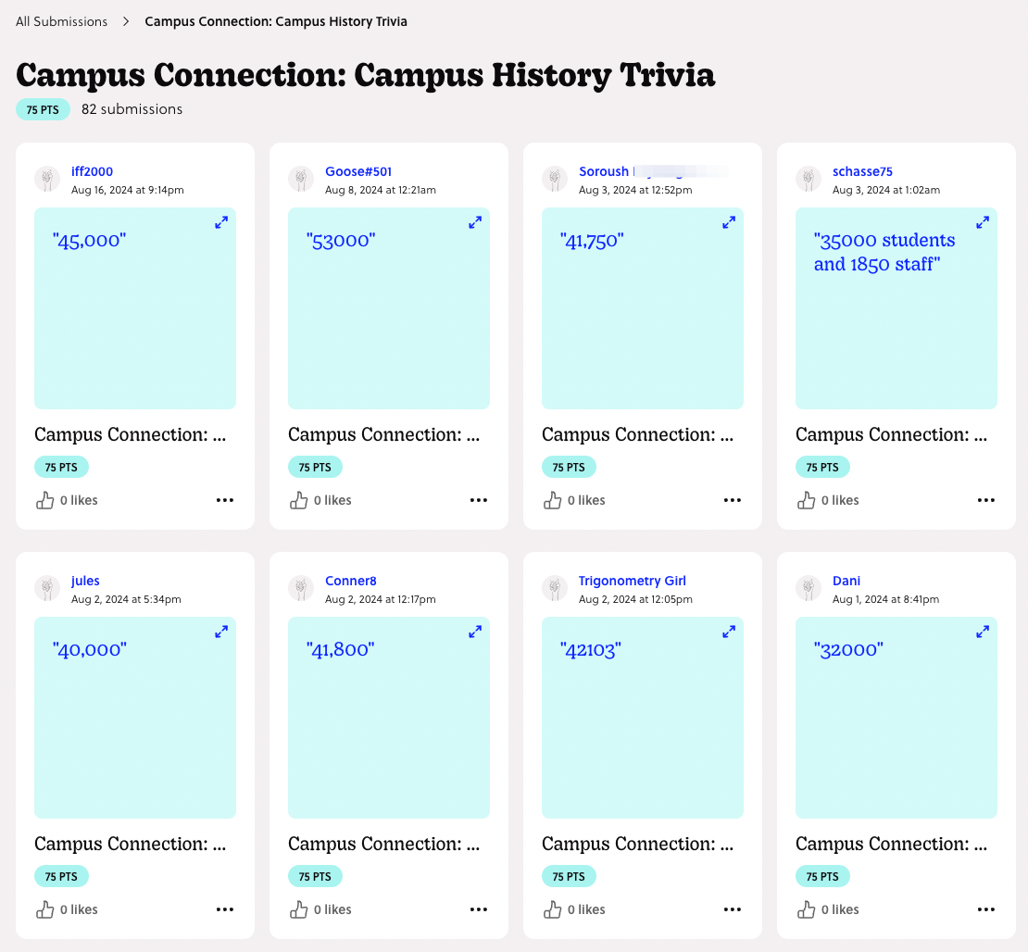Expand Conner8's "41,800" submission to fullscreen
This screenshot has height=952, width=1028.
pos(475,632)
